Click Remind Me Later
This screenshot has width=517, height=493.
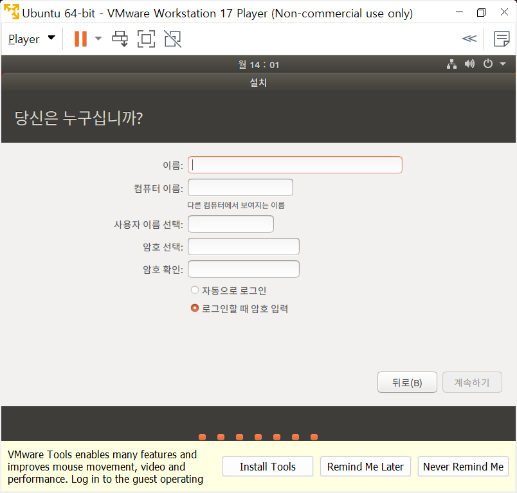pyautogui.click(x=365, y=467)
